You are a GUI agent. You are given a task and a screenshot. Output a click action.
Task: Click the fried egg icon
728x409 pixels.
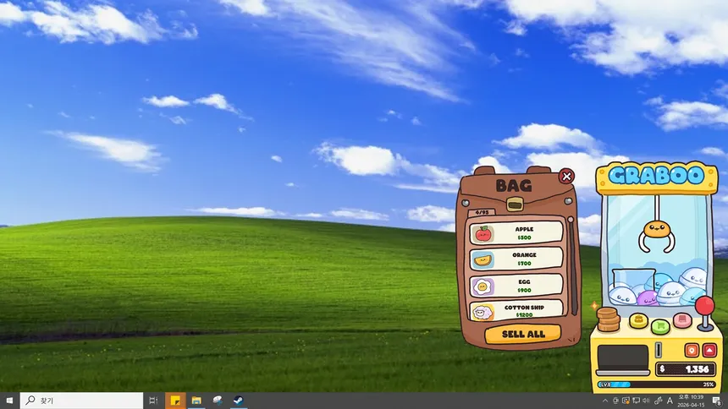pyautogui.click(x=483, y=287)
